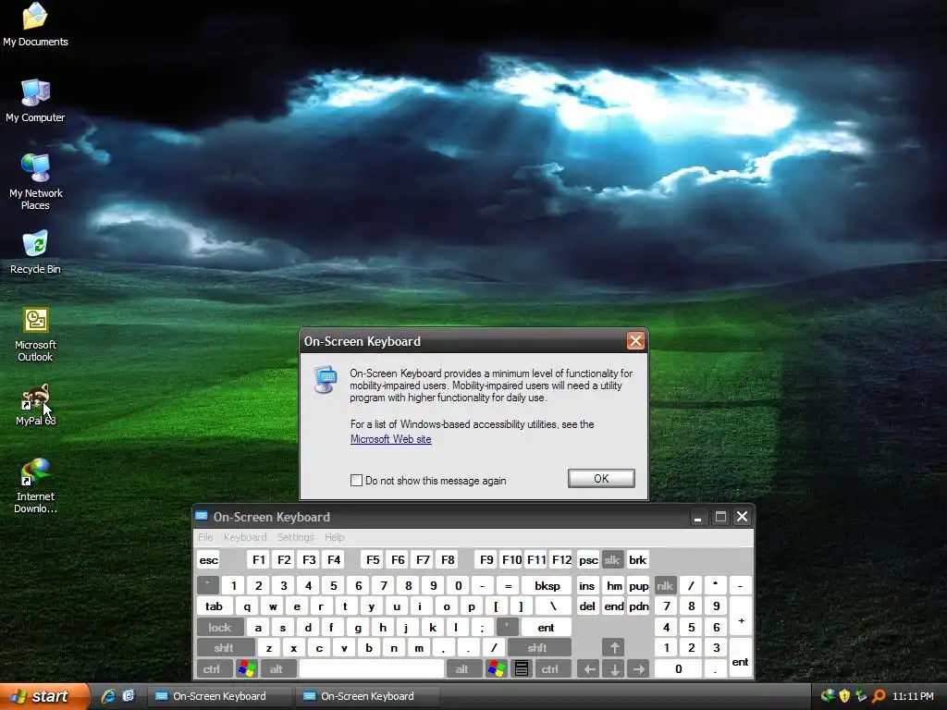Click the ins key
947x710 pixels.
(587, 585)
